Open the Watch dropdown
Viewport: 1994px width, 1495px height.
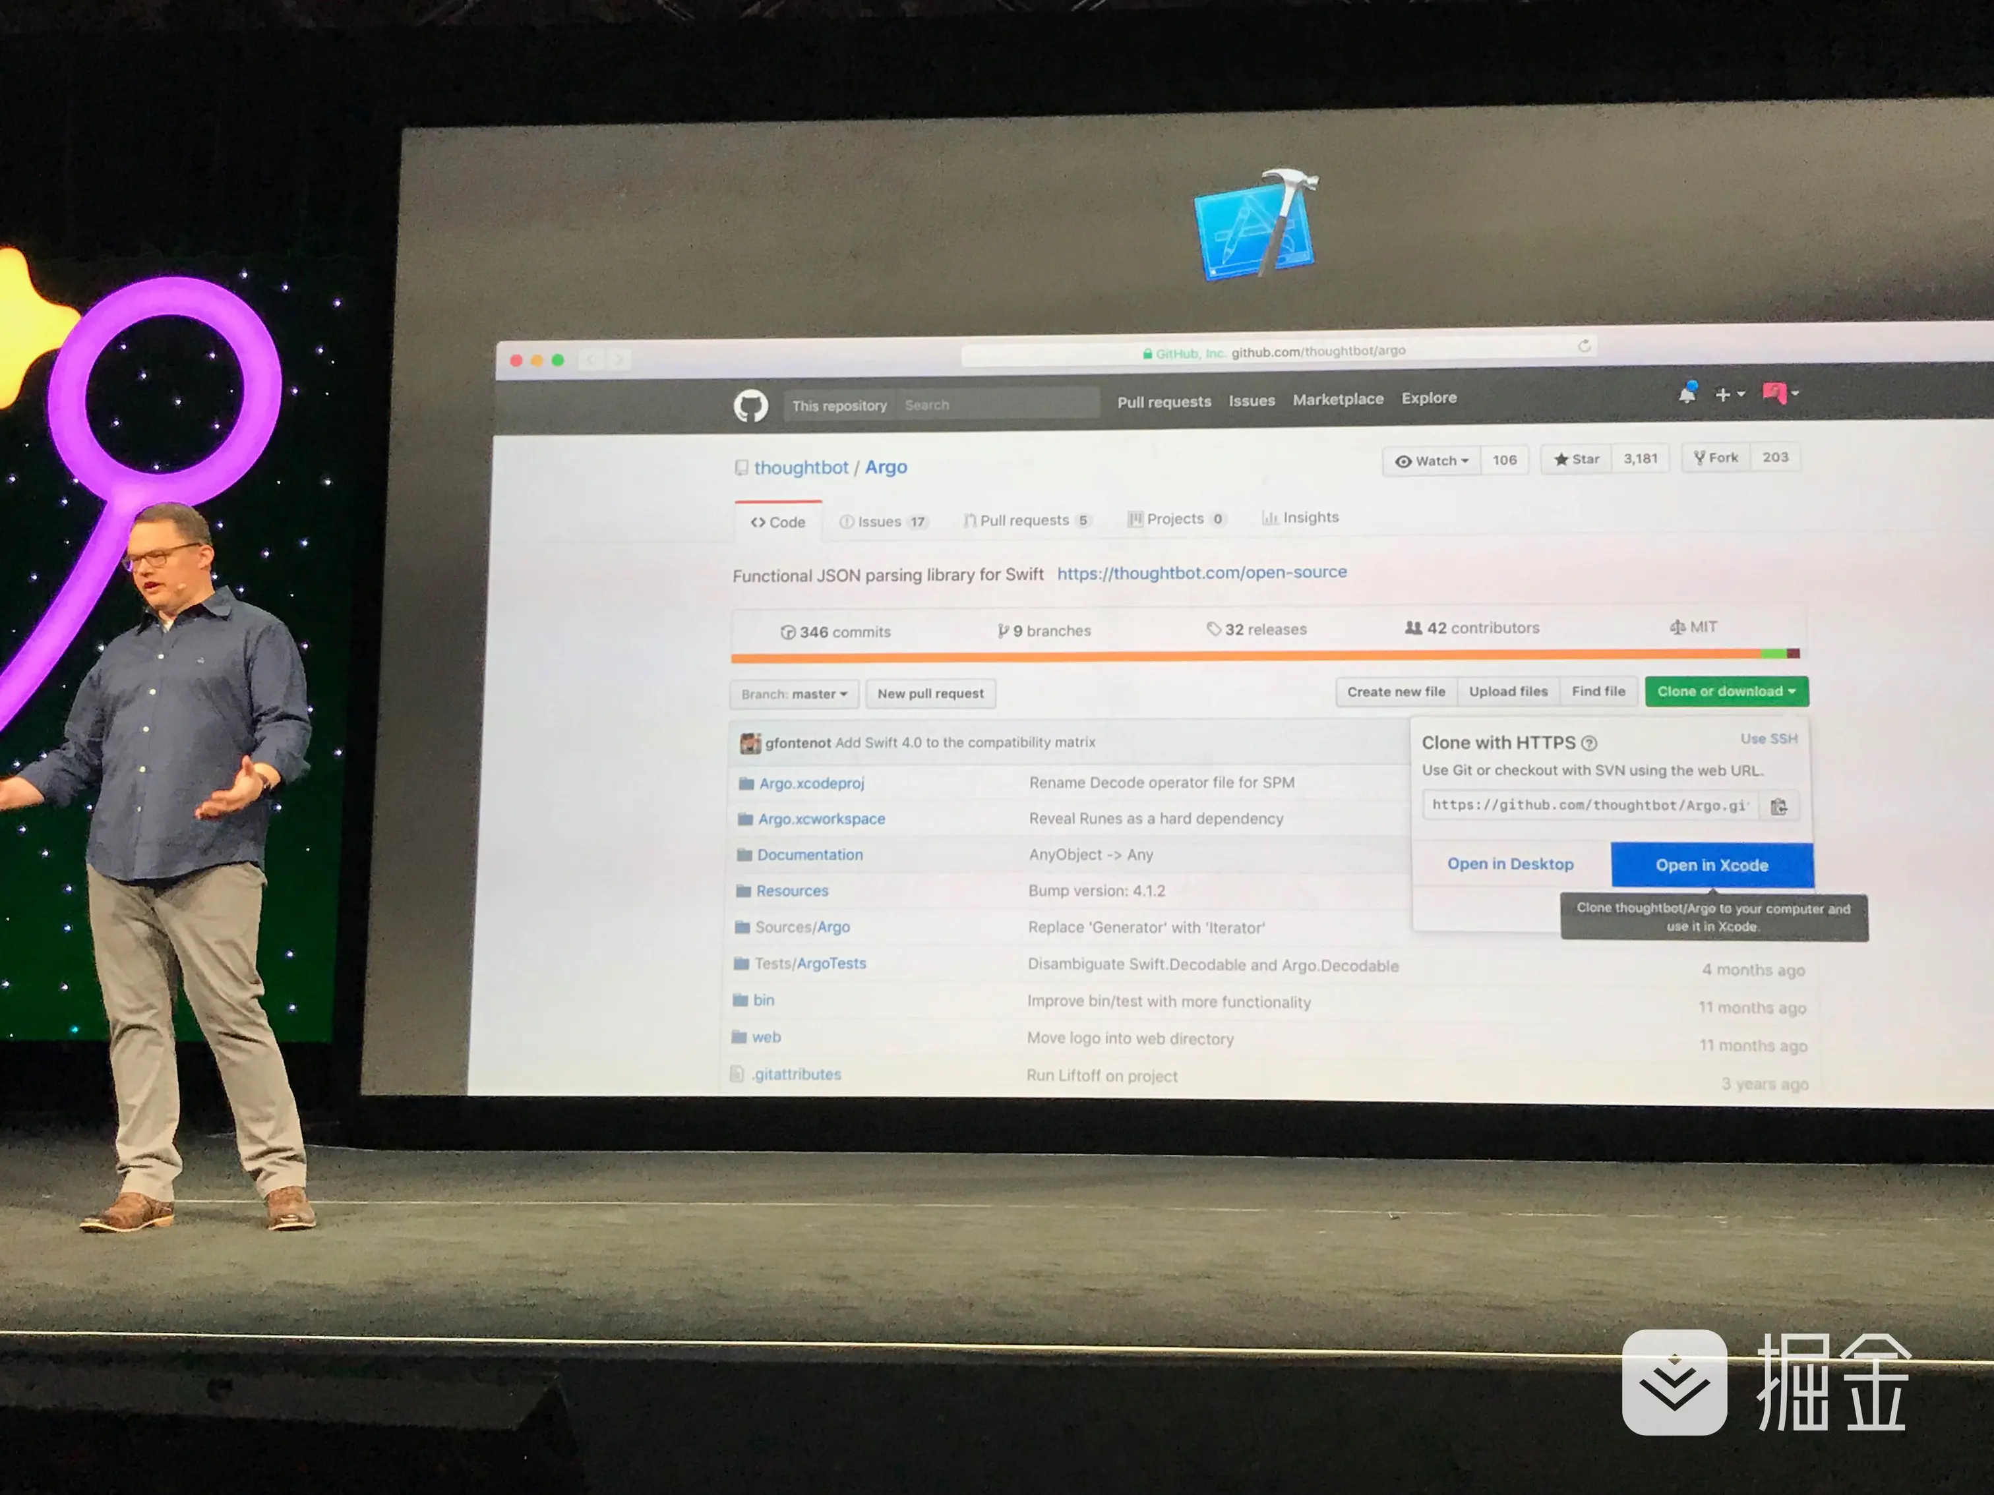1431,461
